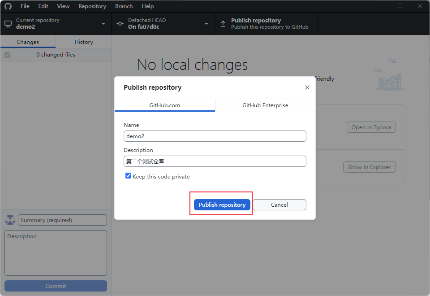Focus the dialog Description text field

tap(215, 161)
